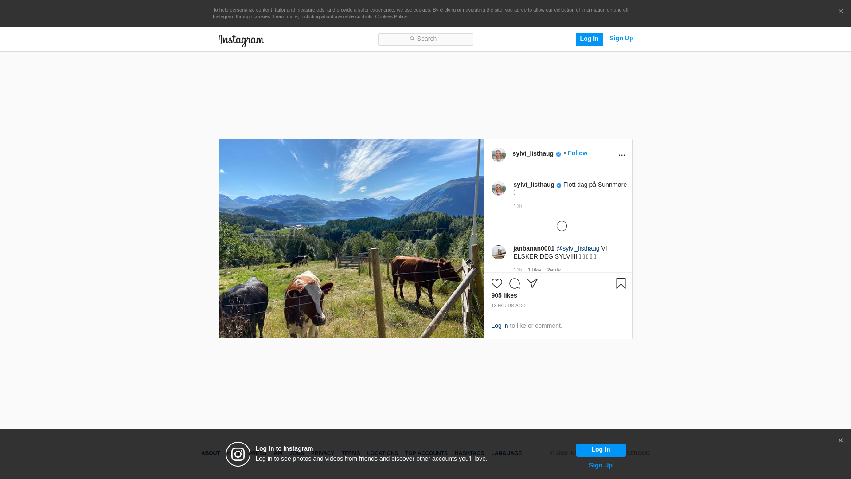Open the Sign Up link in header
The width and height of the screenshot is (851, 479).
[x=621, y=39]
